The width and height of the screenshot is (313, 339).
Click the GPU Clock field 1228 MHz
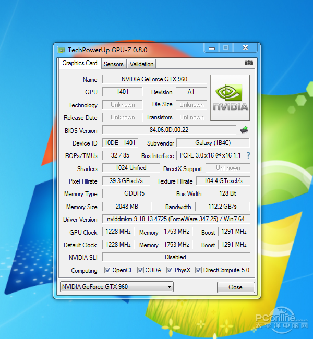pyautogui.click(x=118, y=232)
